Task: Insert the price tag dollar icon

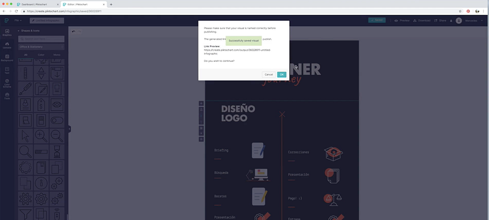Action: [x=41, y=105]
